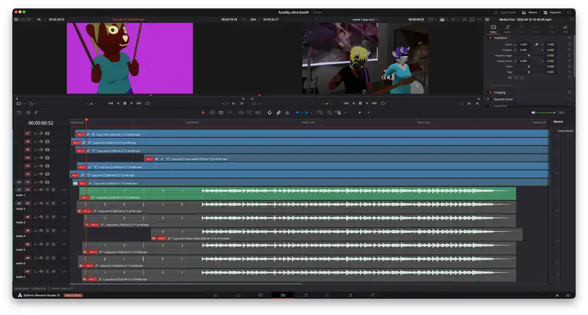Select the arrow Selection Mode tool
The width and height of the screenshot is (588, 315).
coord(203,113)
